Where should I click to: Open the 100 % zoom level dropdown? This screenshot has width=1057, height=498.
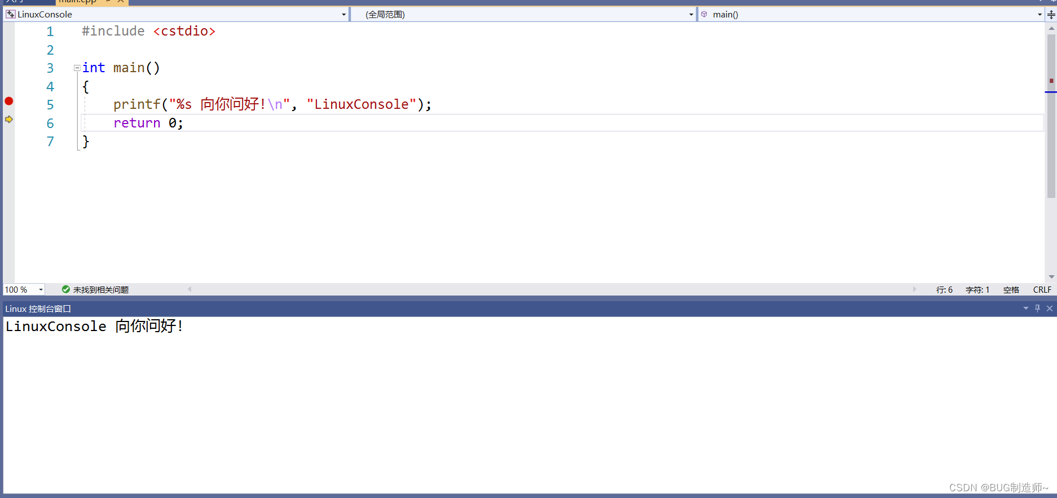pyautogui.click(x=41, y=290)
